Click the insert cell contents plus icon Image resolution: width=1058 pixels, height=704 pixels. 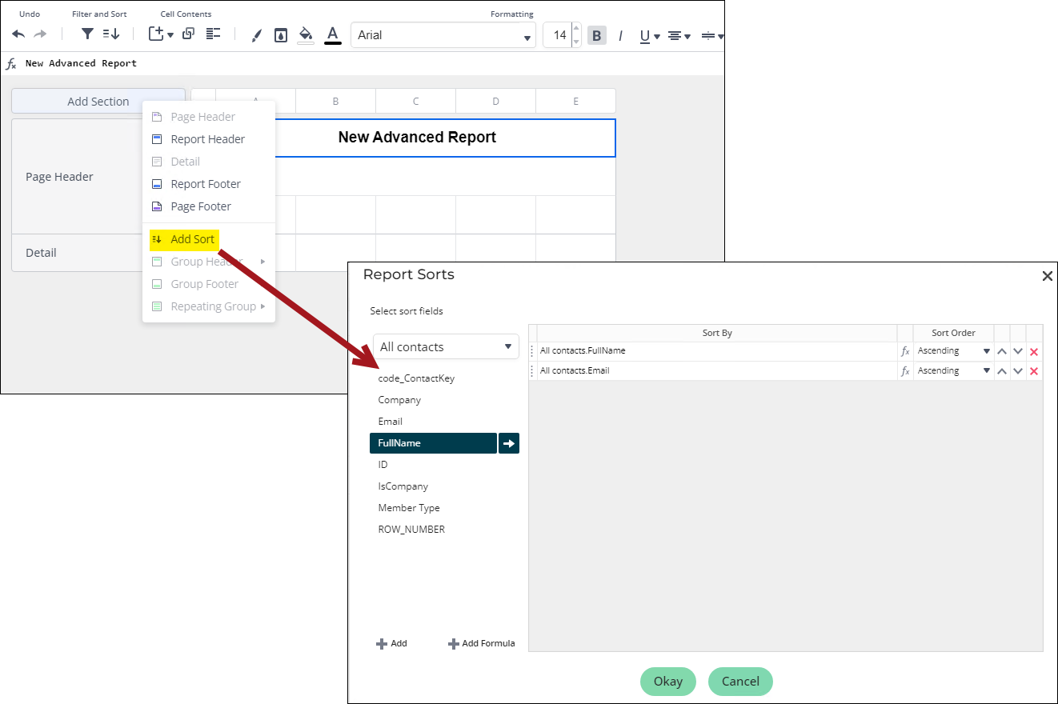pos(161,34)
